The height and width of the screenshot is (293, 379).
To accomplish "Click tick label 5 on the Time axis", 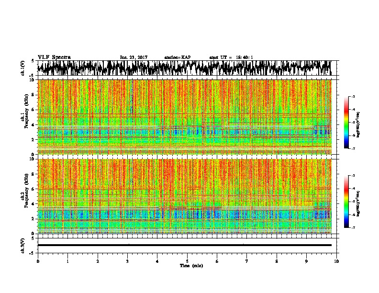I will coord(187,261).
